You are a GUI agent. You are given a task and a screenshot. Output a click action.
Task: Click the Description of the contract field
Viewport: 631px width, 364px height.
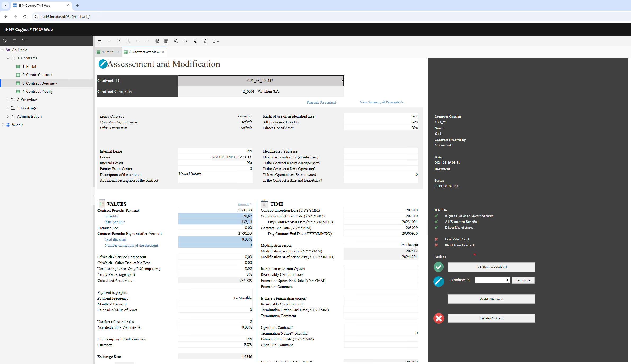[215, 174]
